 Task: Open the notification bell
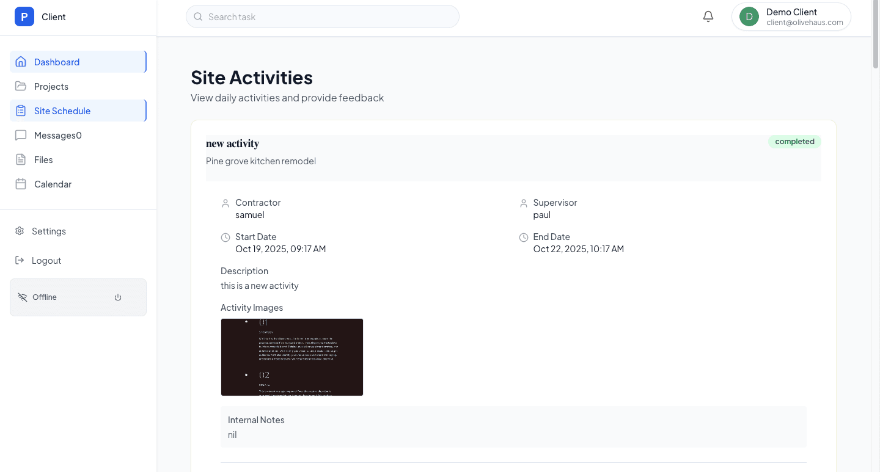tap(708, 16)
